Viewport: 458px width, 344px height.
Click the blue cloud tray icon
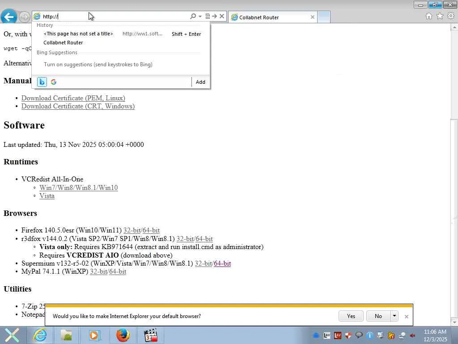(x=316, y=335)
